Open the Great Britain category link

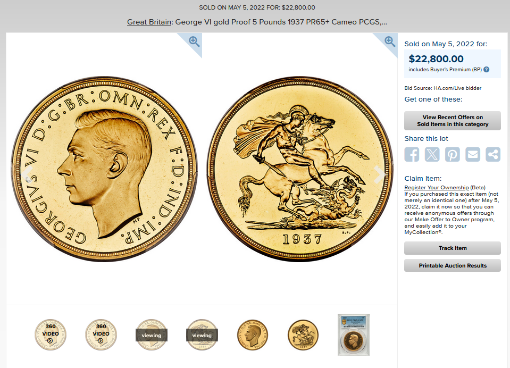tap(149, 22)
